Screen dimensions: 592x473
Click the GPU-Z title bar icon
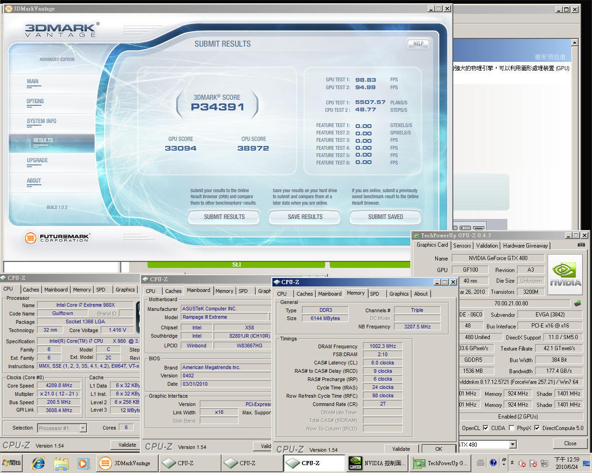(416, 236)
